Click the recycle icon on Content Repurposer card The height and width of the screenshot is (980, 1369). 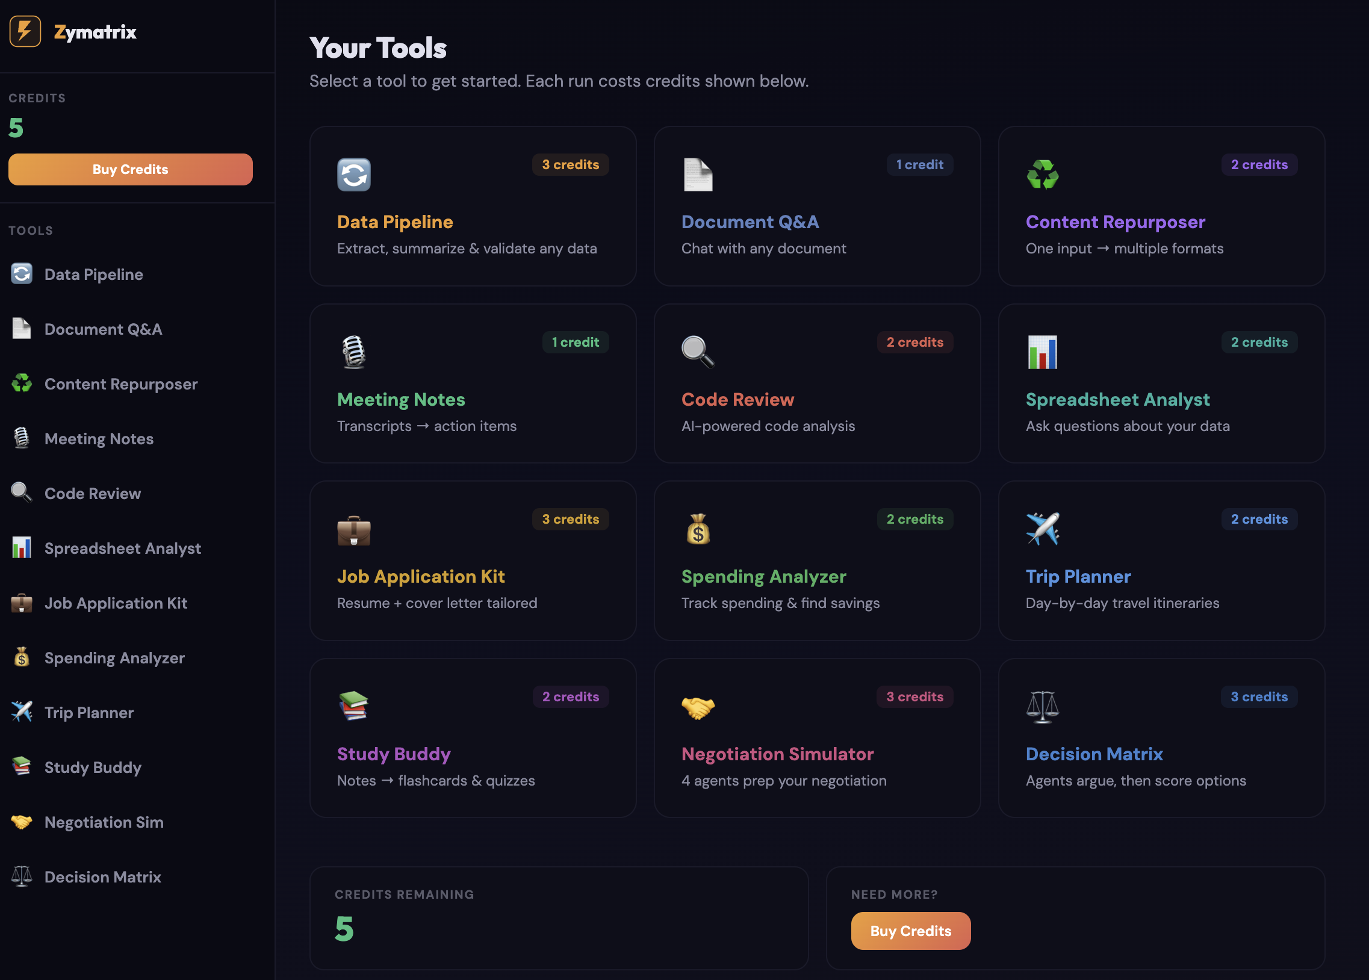click(1042, 175)
